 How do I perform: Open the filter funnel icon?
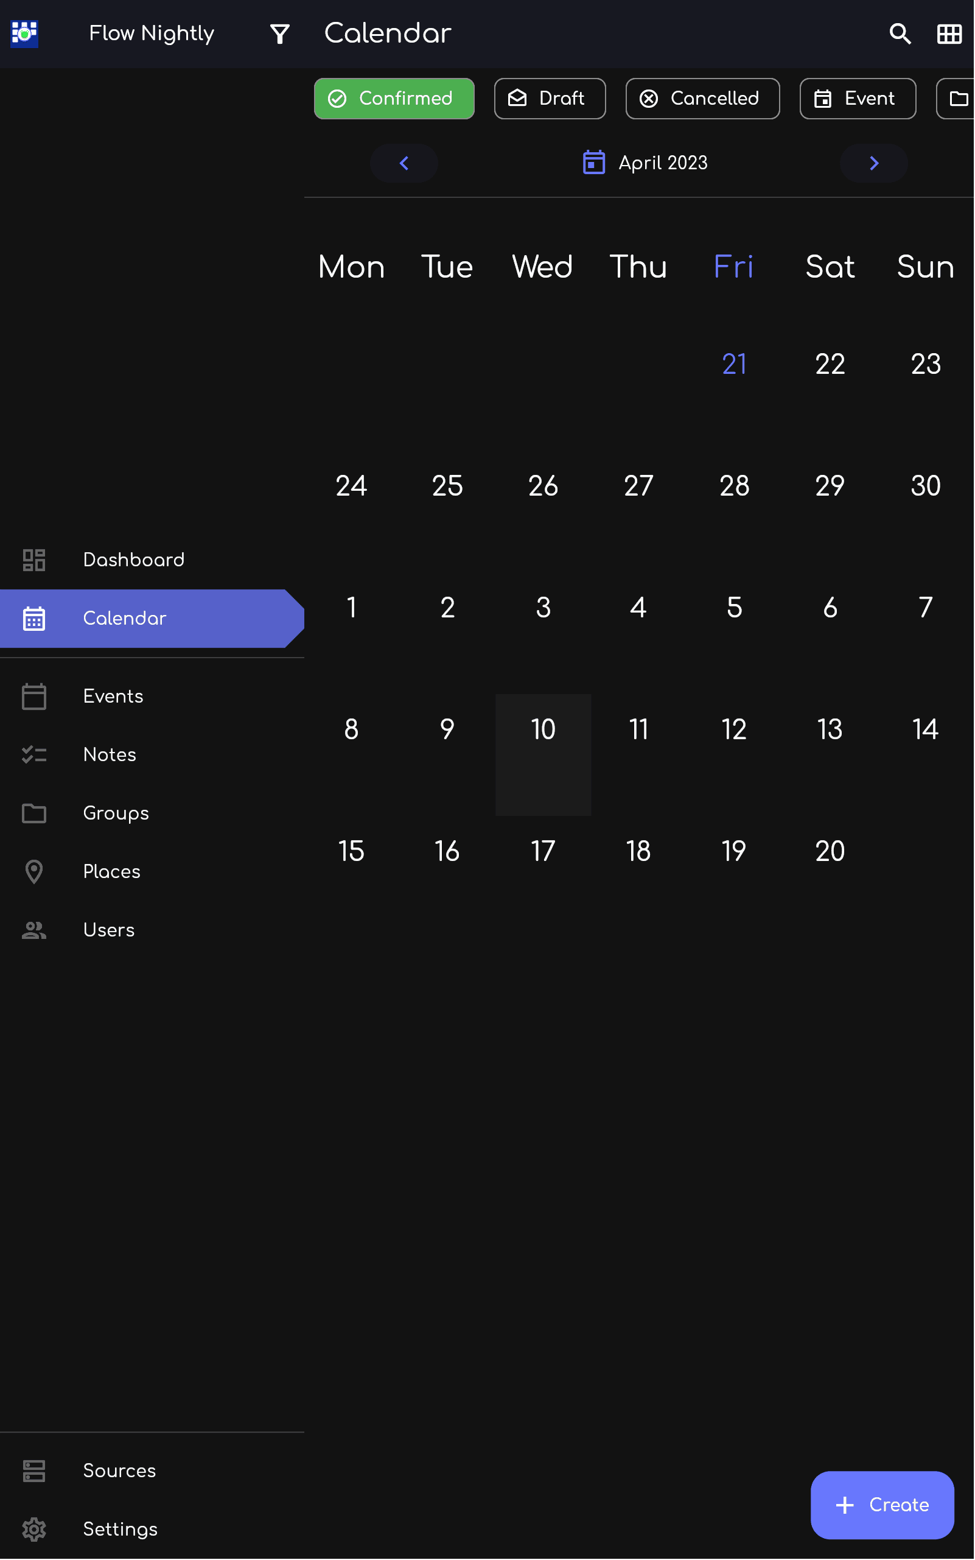tap(279, 33)
